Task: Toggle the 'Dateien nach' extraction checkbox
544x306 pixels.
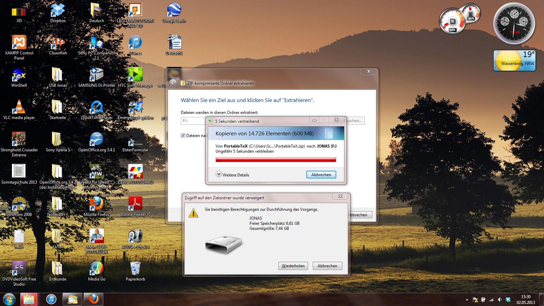Action: tap(183, 136)
